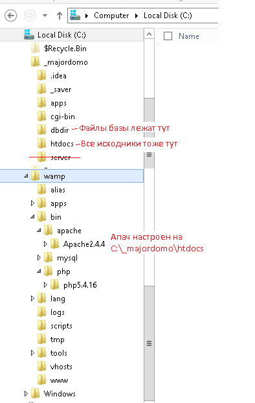Collapse the wamp folder
The height and width of the screenshot is (403, 255).
point(26,176)
